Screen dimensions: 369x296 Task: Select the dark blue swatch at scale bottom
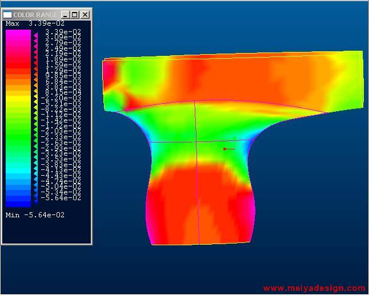click(x=18, y=204)
